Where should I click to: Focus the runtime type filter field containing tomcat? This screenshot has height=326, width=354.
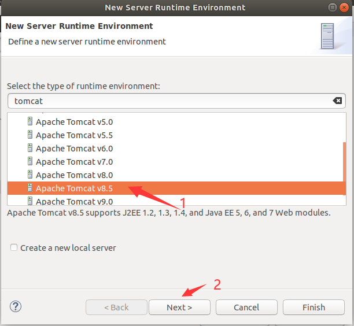176,101
